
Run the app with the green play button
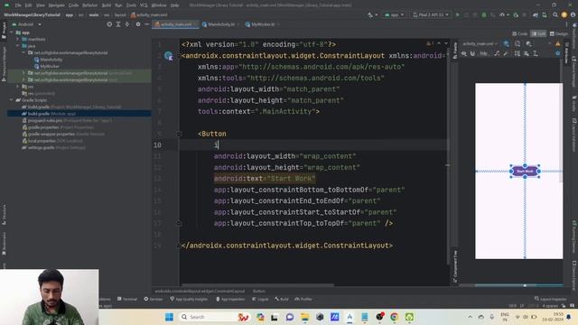point(458,14)
